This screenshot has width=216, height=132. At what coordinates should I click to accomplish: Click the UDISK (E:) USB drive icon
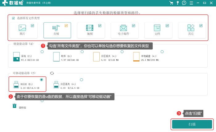point(16,85)
